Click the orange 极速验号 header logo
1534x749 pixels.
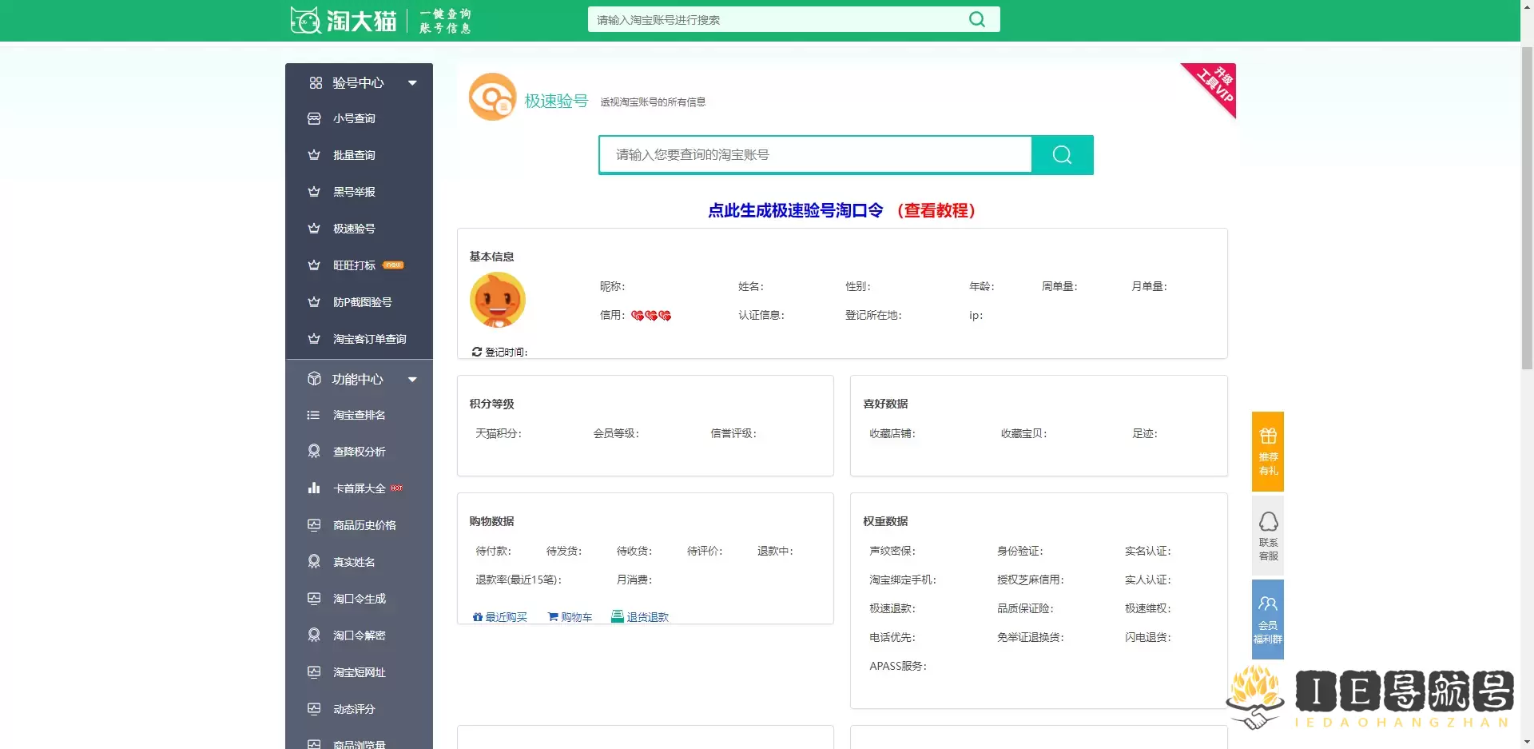(492, 97)
